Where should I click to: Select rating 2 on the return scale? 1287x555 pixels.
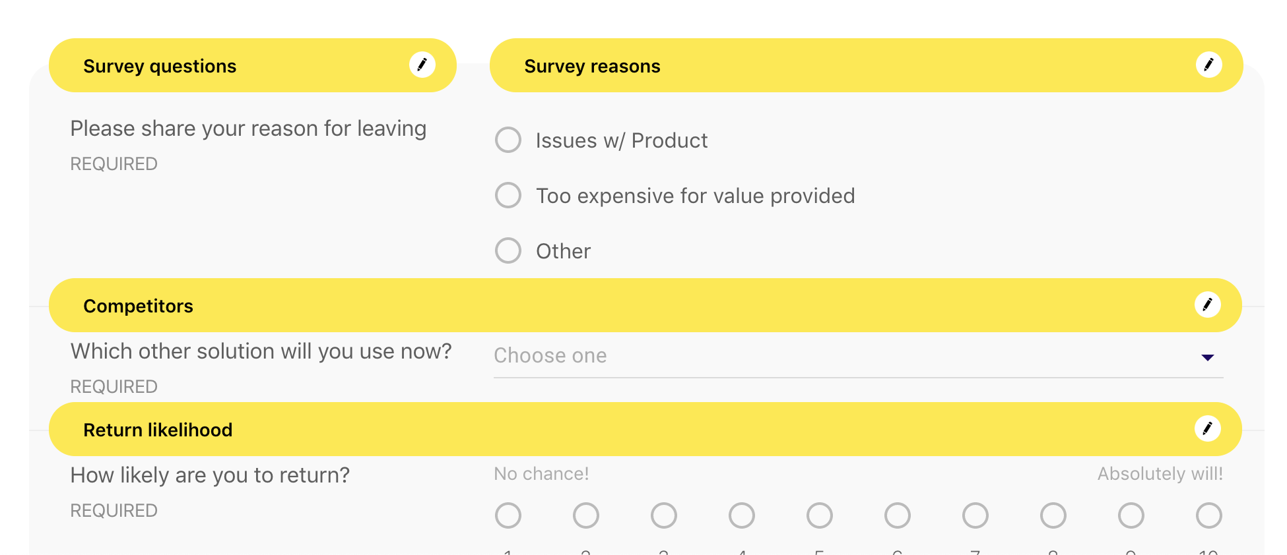coord(586,515)
